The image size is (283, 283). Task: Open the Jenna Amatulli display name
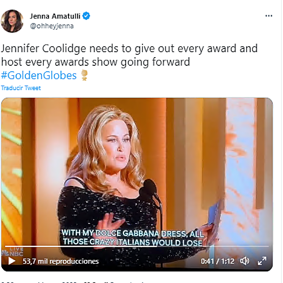(54, 16)
